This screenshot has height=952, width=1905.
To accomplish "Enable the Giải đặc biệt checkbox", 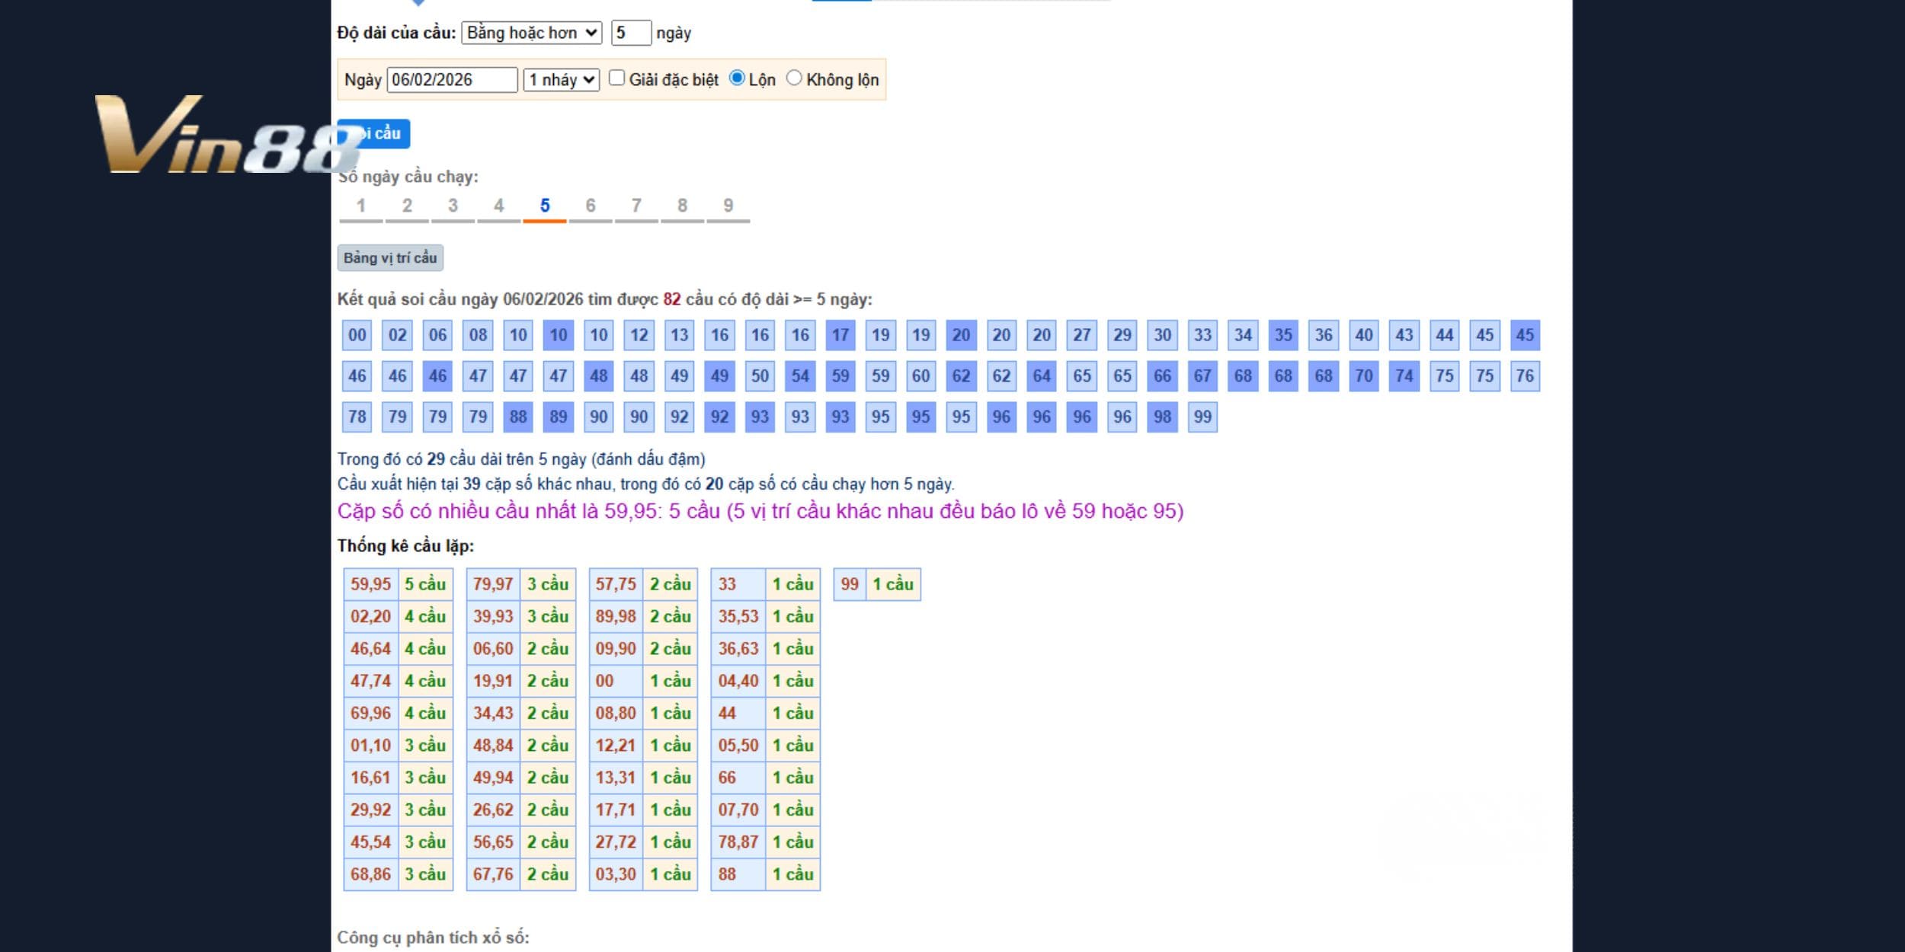I will pyautogui.click(x=617, y=78).
